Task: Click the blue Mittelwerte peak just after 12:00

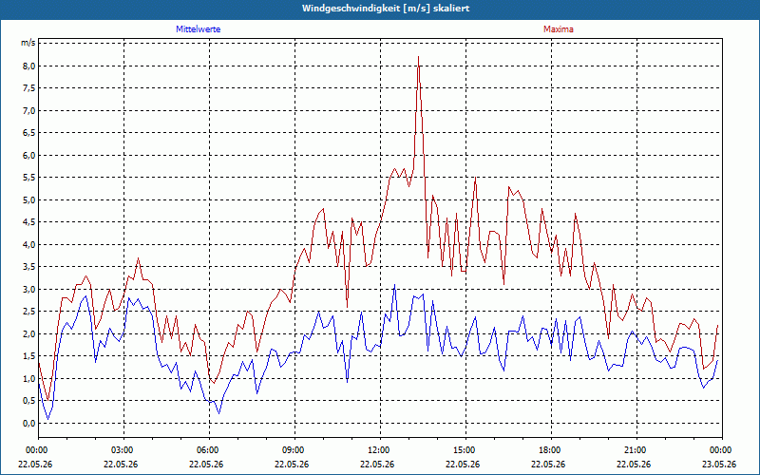Action: tap(394, 286)
